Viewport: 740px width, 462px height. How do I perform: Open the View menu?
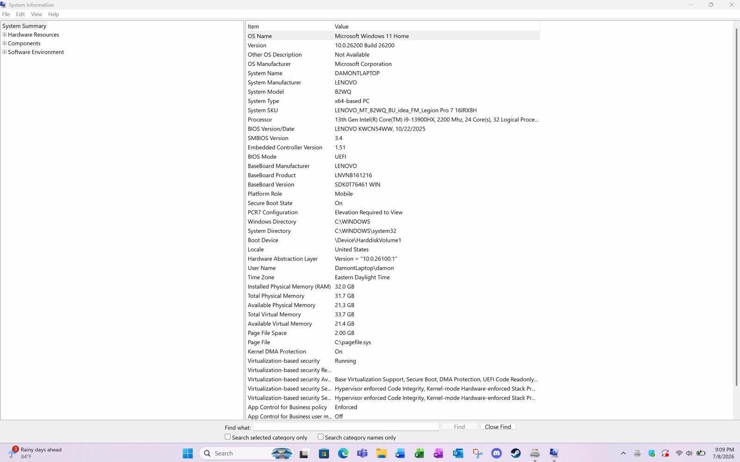tap(37, 14)
